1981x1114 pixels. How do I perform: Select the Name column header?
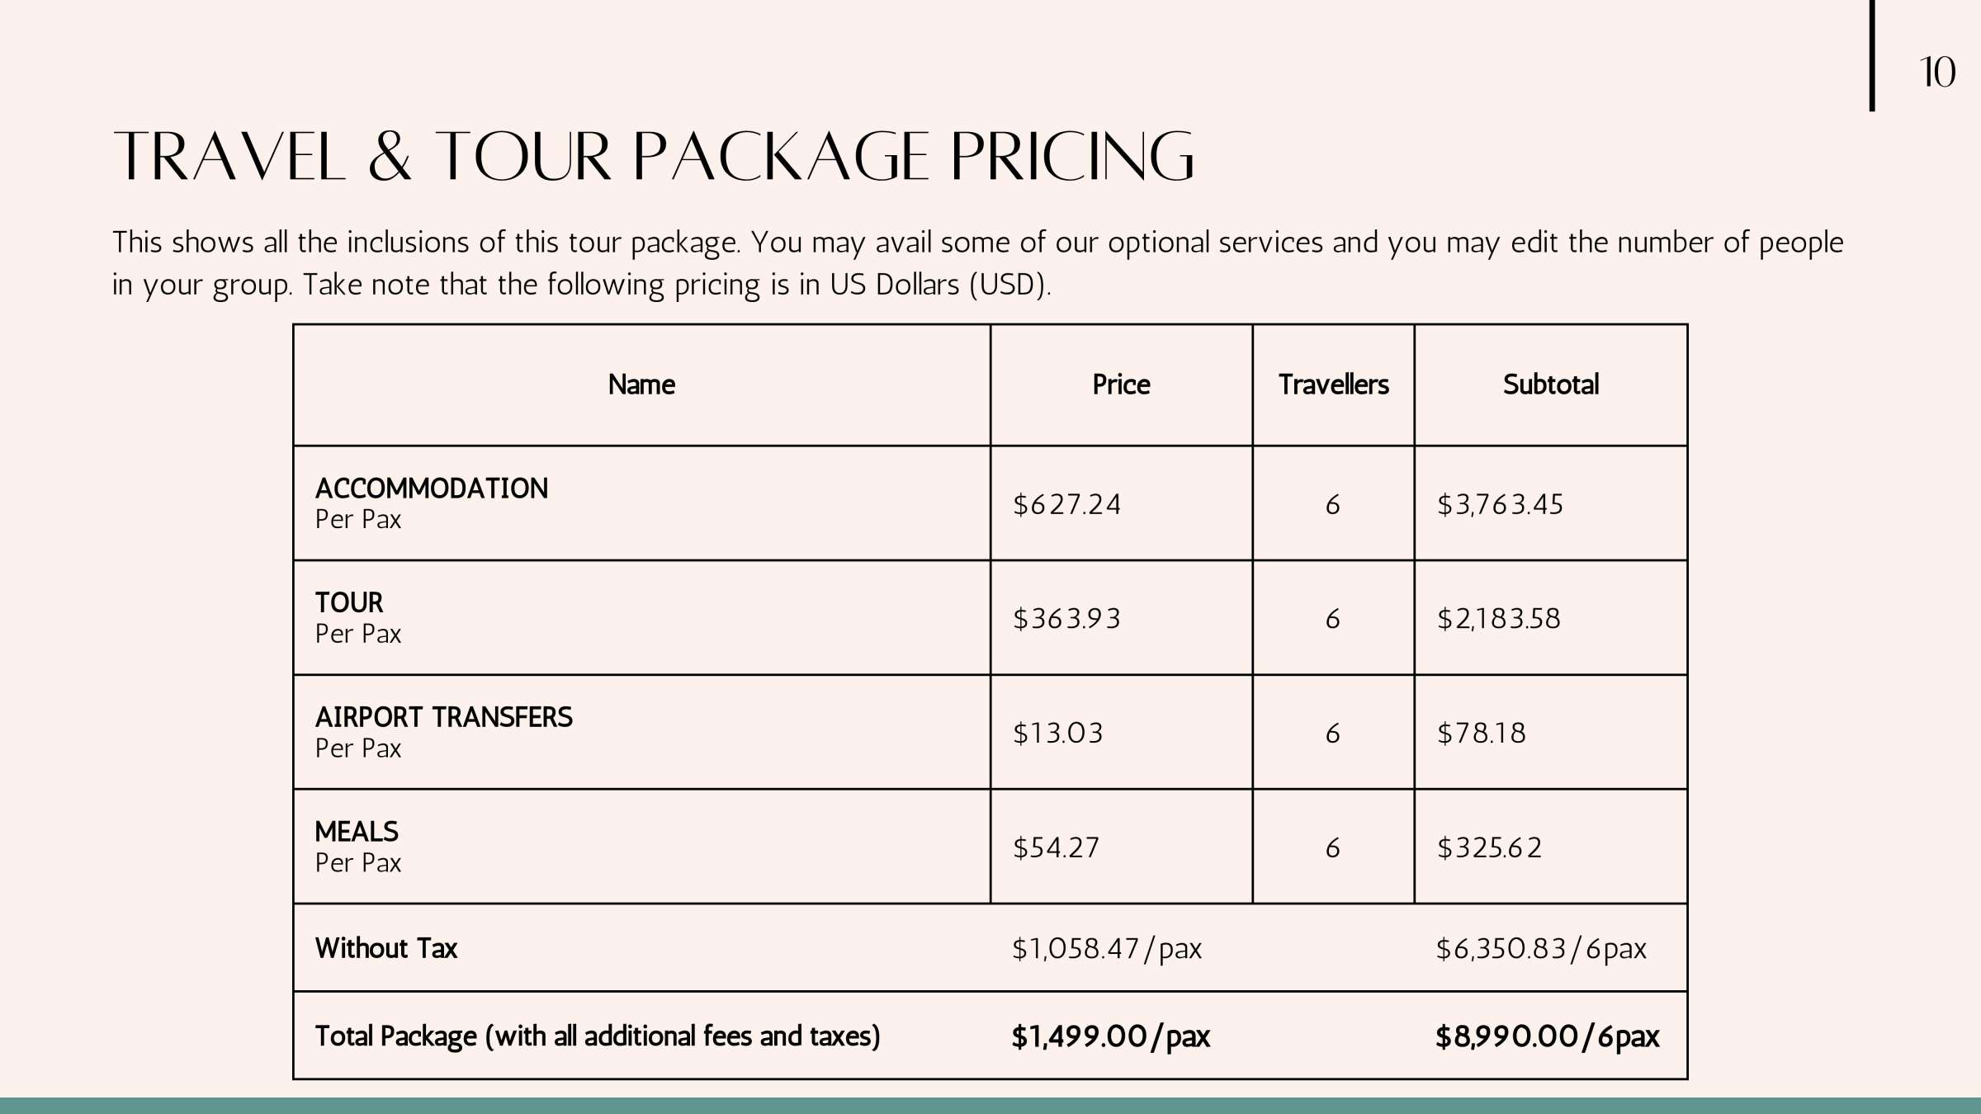coord(641,385)
